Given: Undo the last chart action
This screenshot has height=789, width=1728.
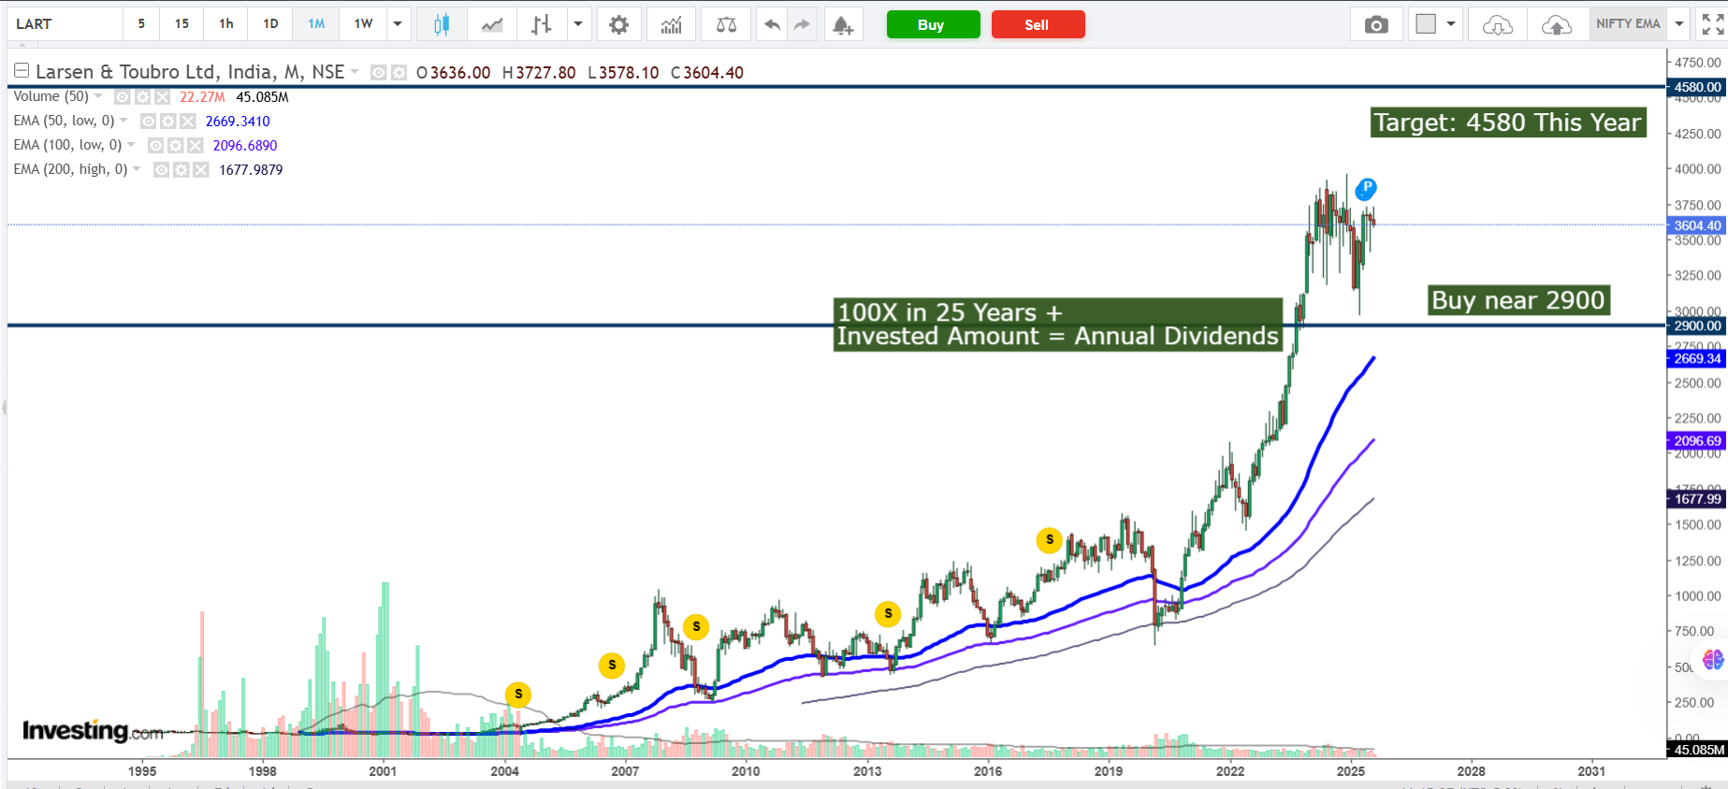Looking at the screenshot, I should (772, 24).
